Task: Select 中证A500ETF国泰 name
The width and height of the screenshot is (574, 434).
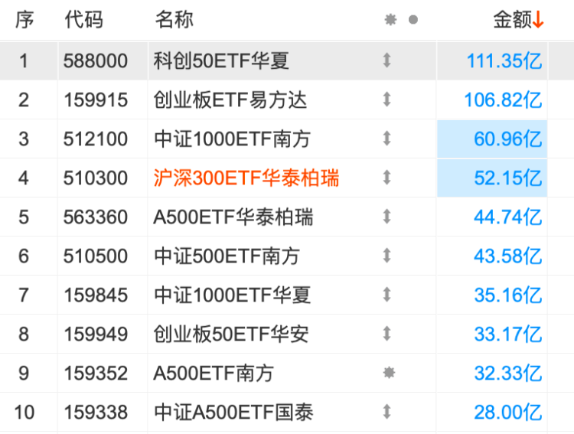Action: 233,413
